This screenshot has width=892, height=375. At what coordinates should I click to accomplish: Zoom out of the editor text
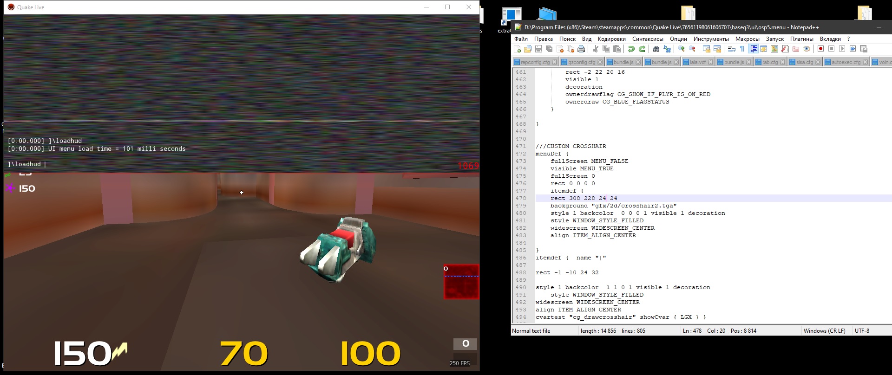pos(692,49)
